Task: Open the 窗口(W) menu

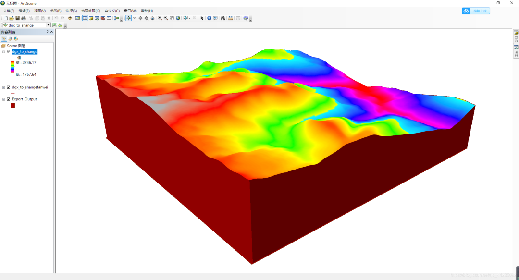Action: click(130, 11)
